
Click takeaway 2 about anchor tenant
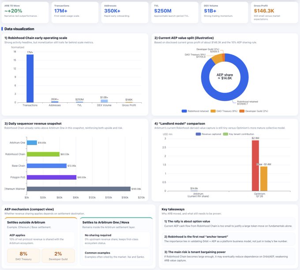coord(228,239)
